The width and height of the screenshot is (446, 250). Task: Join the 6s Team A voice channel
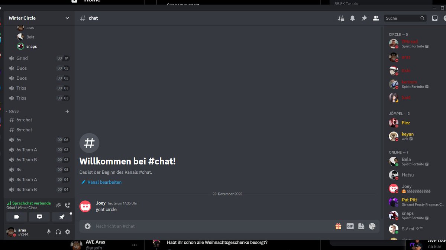click(39, 150)
